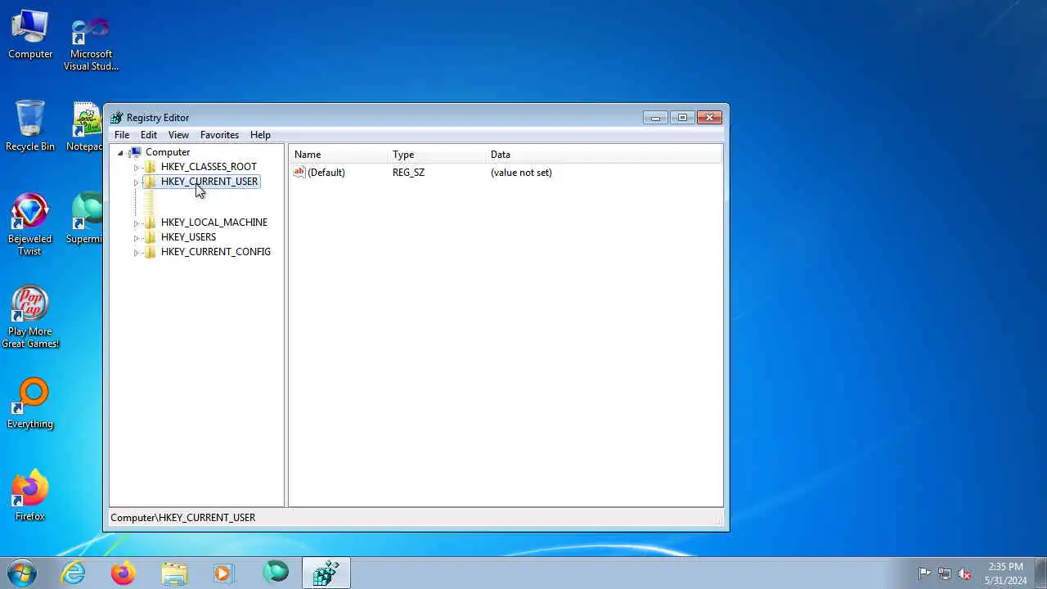
Task: Collapse the Computer root node
Action: pyautogui.click(x=120, y=153)
